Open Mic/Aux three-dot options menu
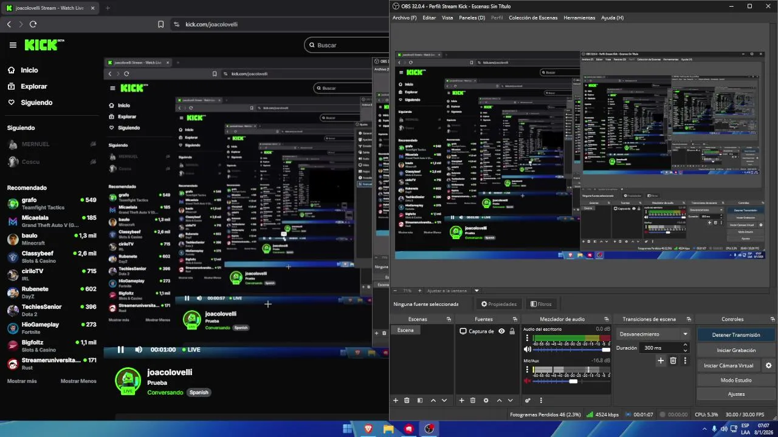 (527, 370)
